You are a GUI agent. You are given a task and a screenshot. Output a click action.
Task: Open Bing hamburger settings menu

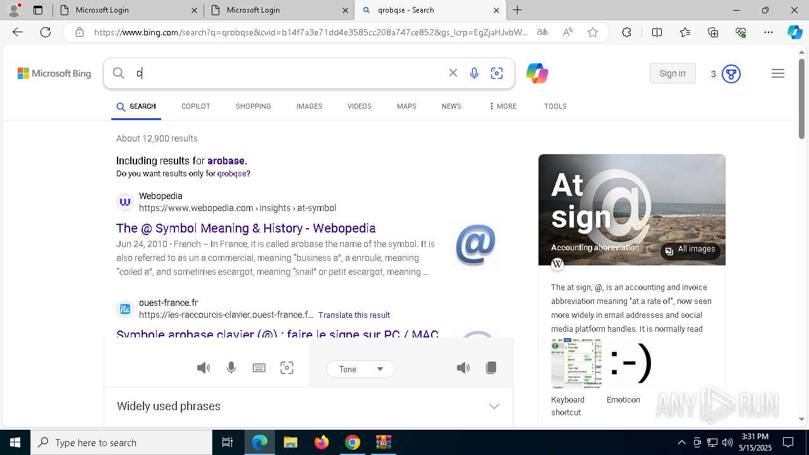(x=778, y=74)
